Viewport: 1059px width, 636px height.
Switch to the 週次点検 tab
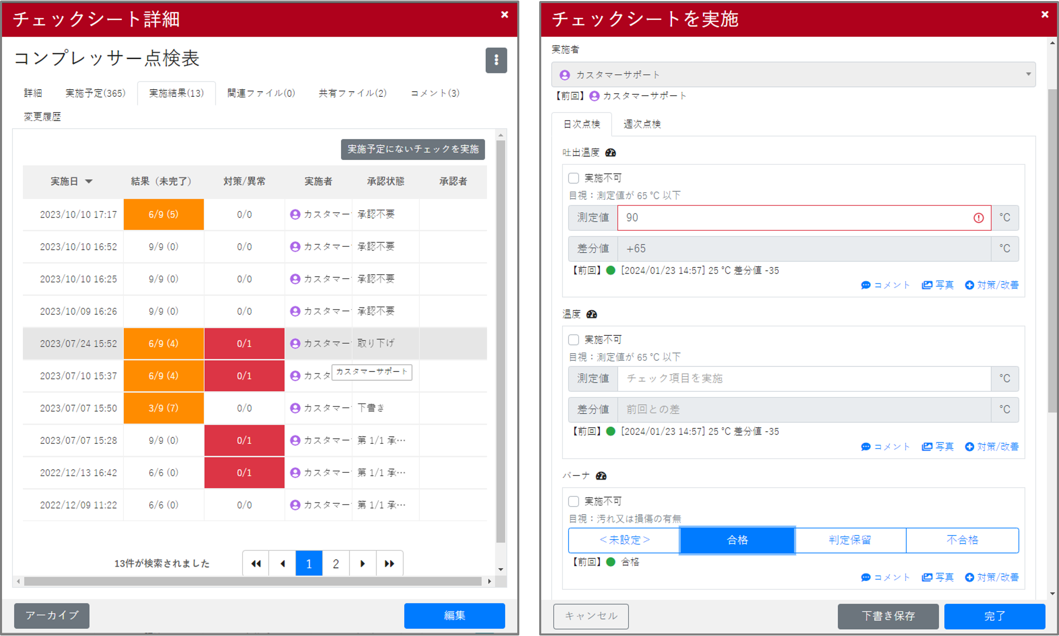[642, 124]
